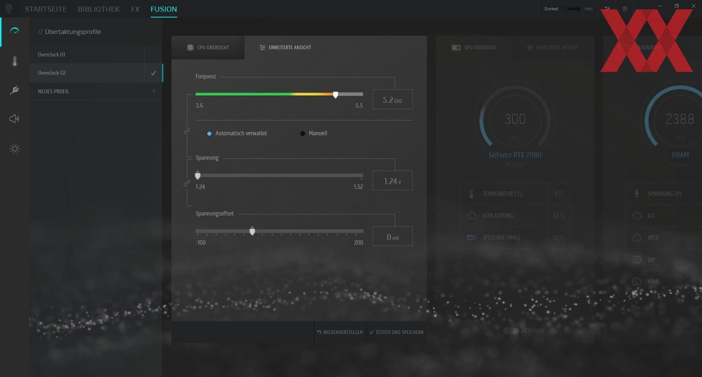The height and width of the screenshot is (377, 702).
Task: Click the temperature thermometer icon in GPU panel
Action: [471, 194]
